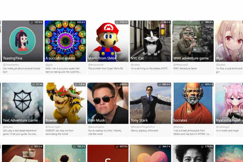The width and height of the screenshot is (243, 162).
Task: Click the 380.8 k chat icon on WWI card
Action: [x=202, y=22]
